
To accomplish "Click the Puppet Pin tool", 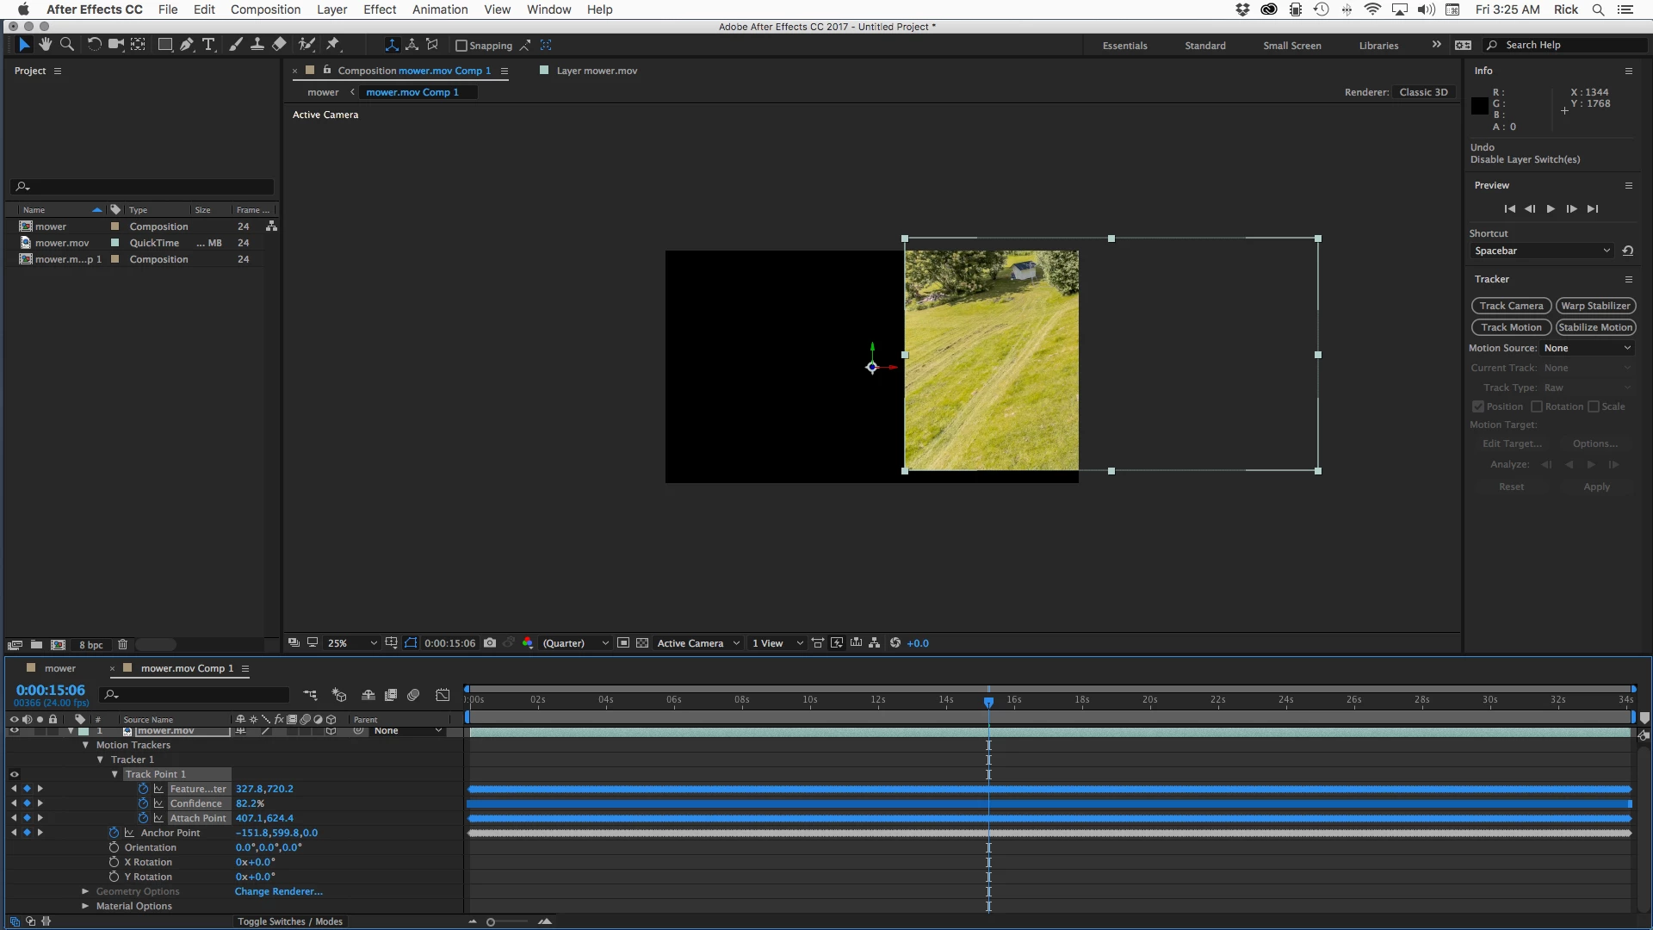I will coord(334,45).
